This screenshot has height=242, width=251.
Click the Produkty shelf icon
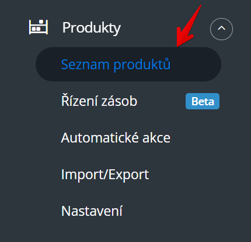pos(39,27)
